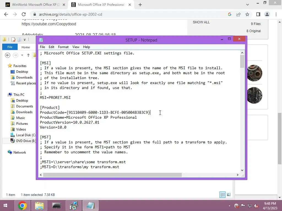Click Chrome tab search chevron
282x211 pixels.
(248, 5)
